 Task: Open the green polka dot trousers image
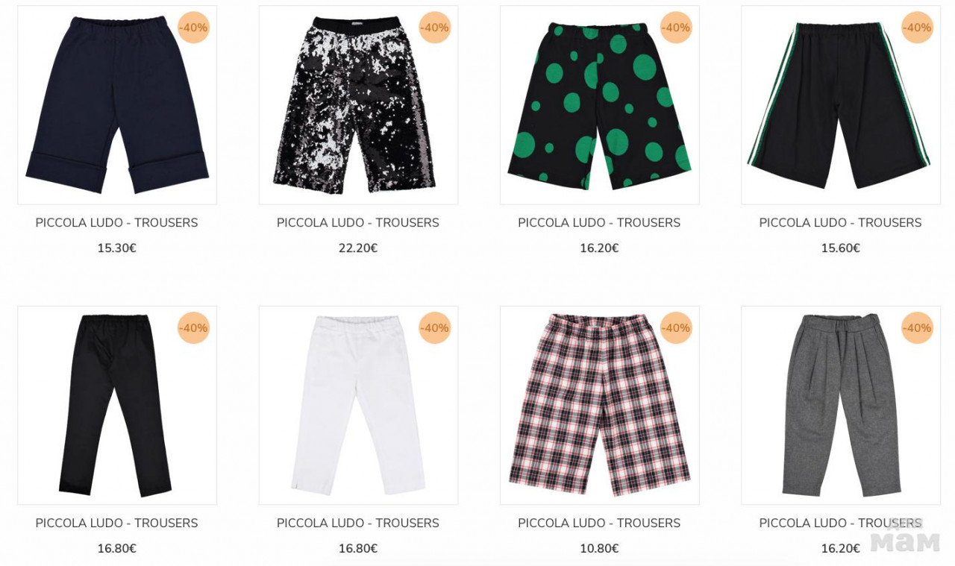[599, 105]
